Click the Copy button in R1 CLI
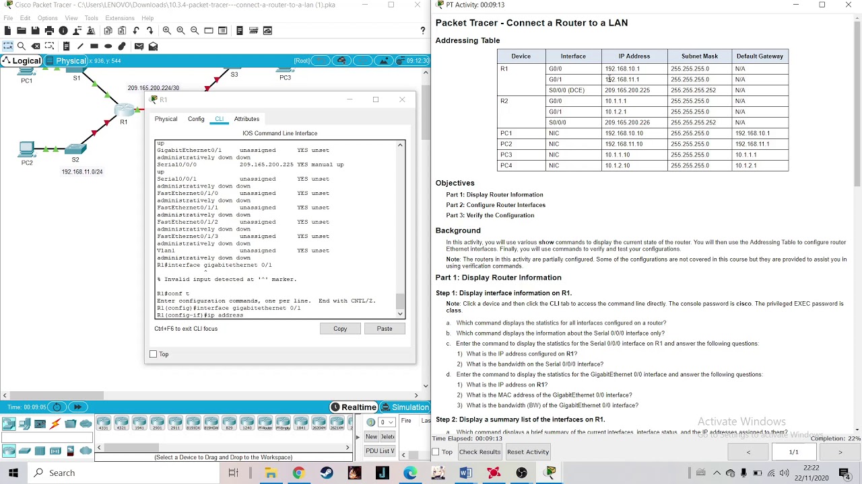Viewport: 862px width, 484px height. [x=340, y=329]
